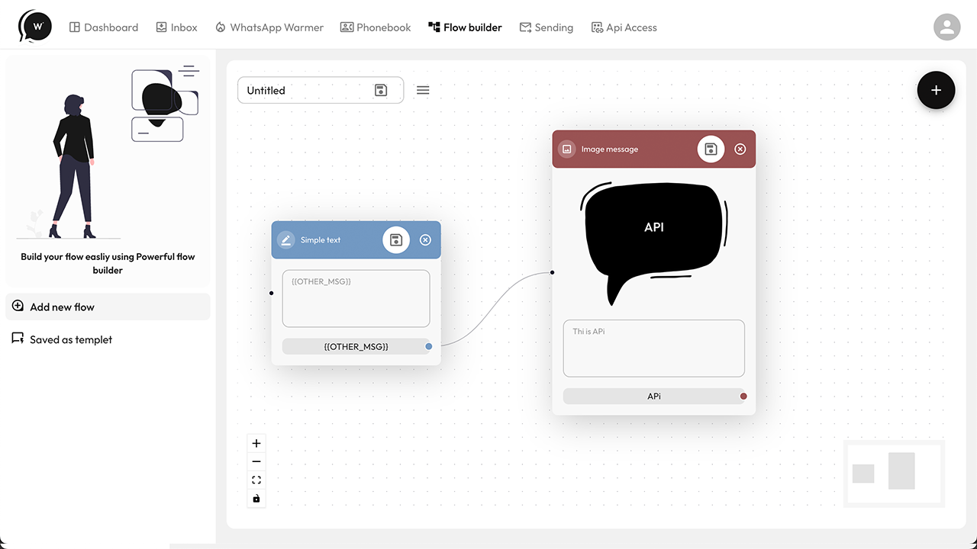Save the Image message node using its save icon
Viewport: 977px width, 549px height.
[711, 149]
